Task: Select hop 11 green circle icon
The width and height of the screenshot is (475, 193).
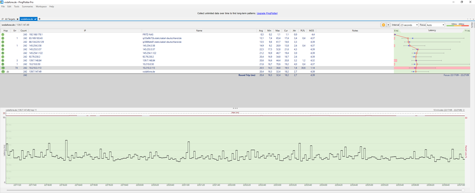Action: click(3, 71)
